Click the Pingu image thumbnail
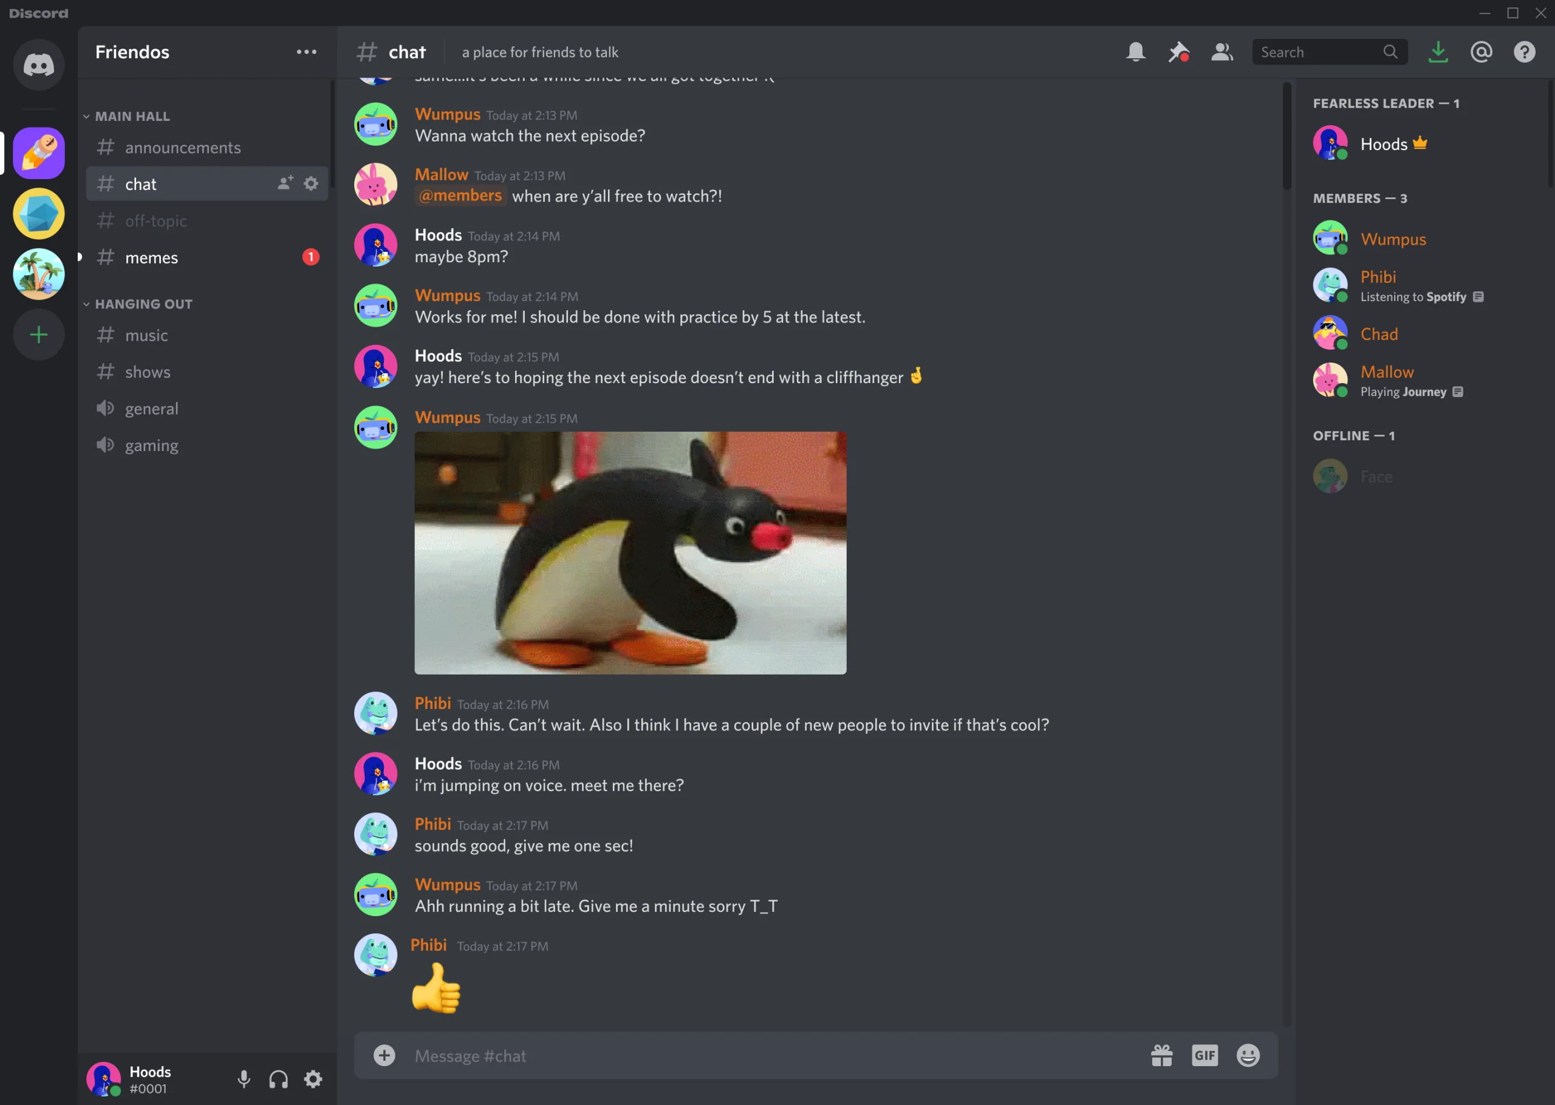The width and height of the screenshot is (1555, 1105). pyautogui.click(x=631, y=552)
